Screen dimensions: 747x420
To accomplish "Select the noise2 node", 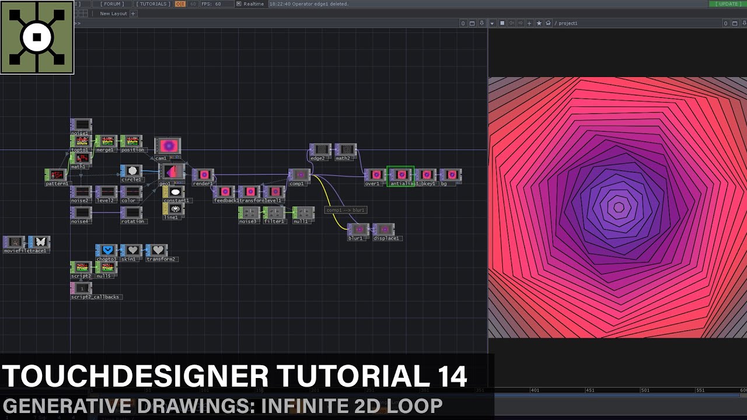I will coord(81,192).
